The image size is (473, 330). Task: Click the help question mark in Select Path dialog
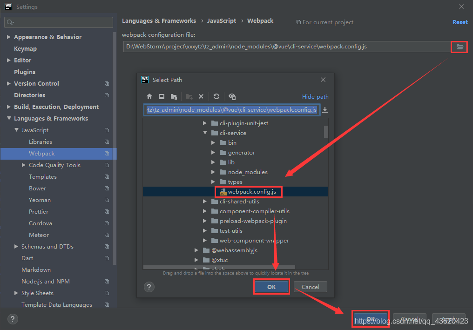pyautogui.click(x=149, y=287)
